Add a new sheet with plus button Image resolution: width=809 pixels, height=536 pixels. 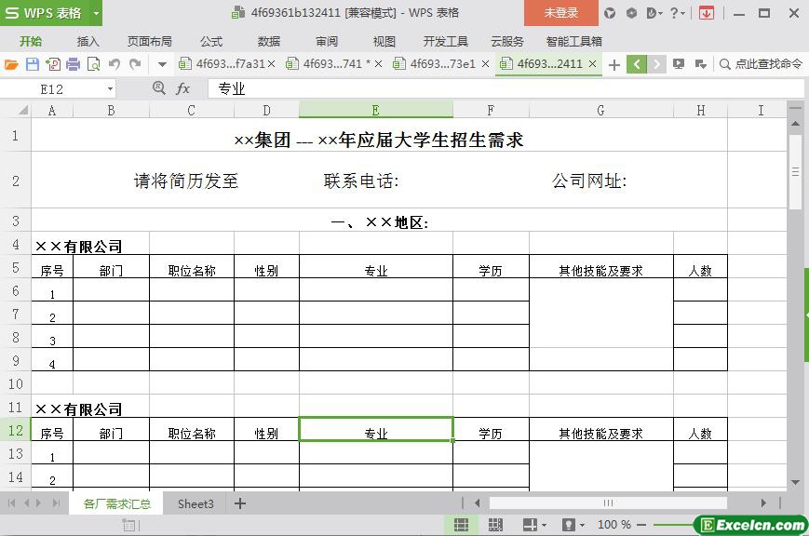[x=240, y=503]
